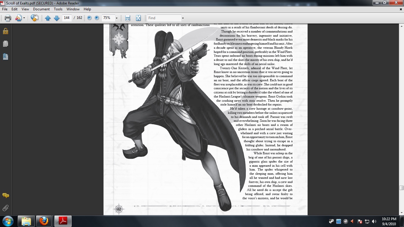Open the zoom percentage dropdown arrow
Image resolution: width=404 pixels, height=227 pixels.
tap(117, 18)
